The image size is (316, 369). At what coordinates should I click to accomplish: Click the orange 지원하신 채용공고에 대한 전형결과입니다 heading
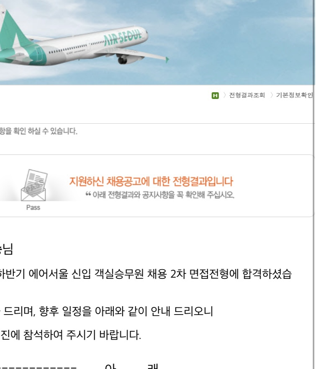point(151,181)
